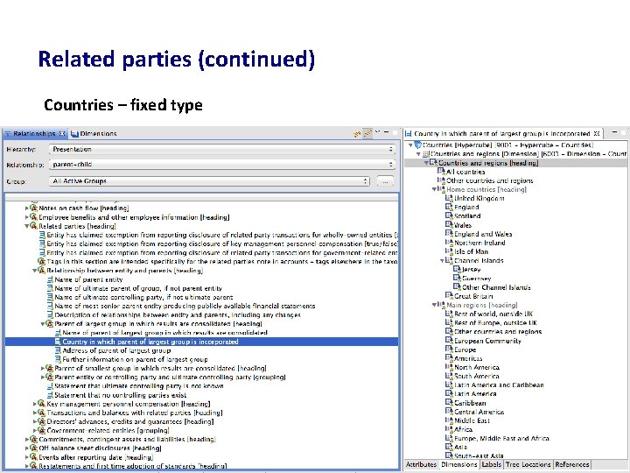Click the Name of parent entity item icon
This screenshot has width=630, height=473.
tap(50, 279)
